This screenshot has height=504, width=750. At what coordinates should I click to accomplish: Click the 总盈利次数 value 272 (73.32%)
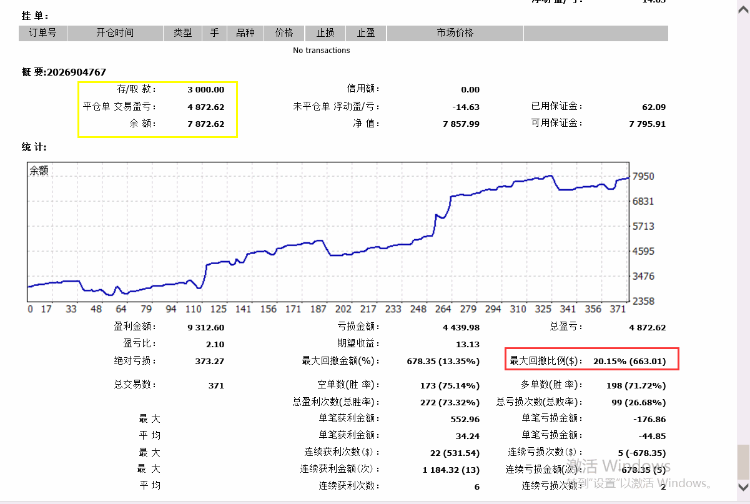[x=450, y=402]
